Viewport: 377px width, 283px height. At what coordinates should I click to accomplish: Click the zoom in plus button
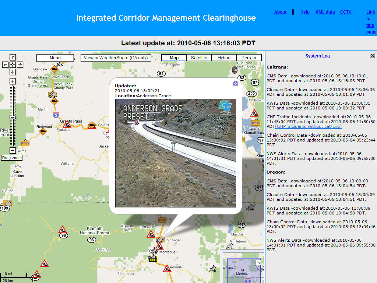click(x=13, y=81)
